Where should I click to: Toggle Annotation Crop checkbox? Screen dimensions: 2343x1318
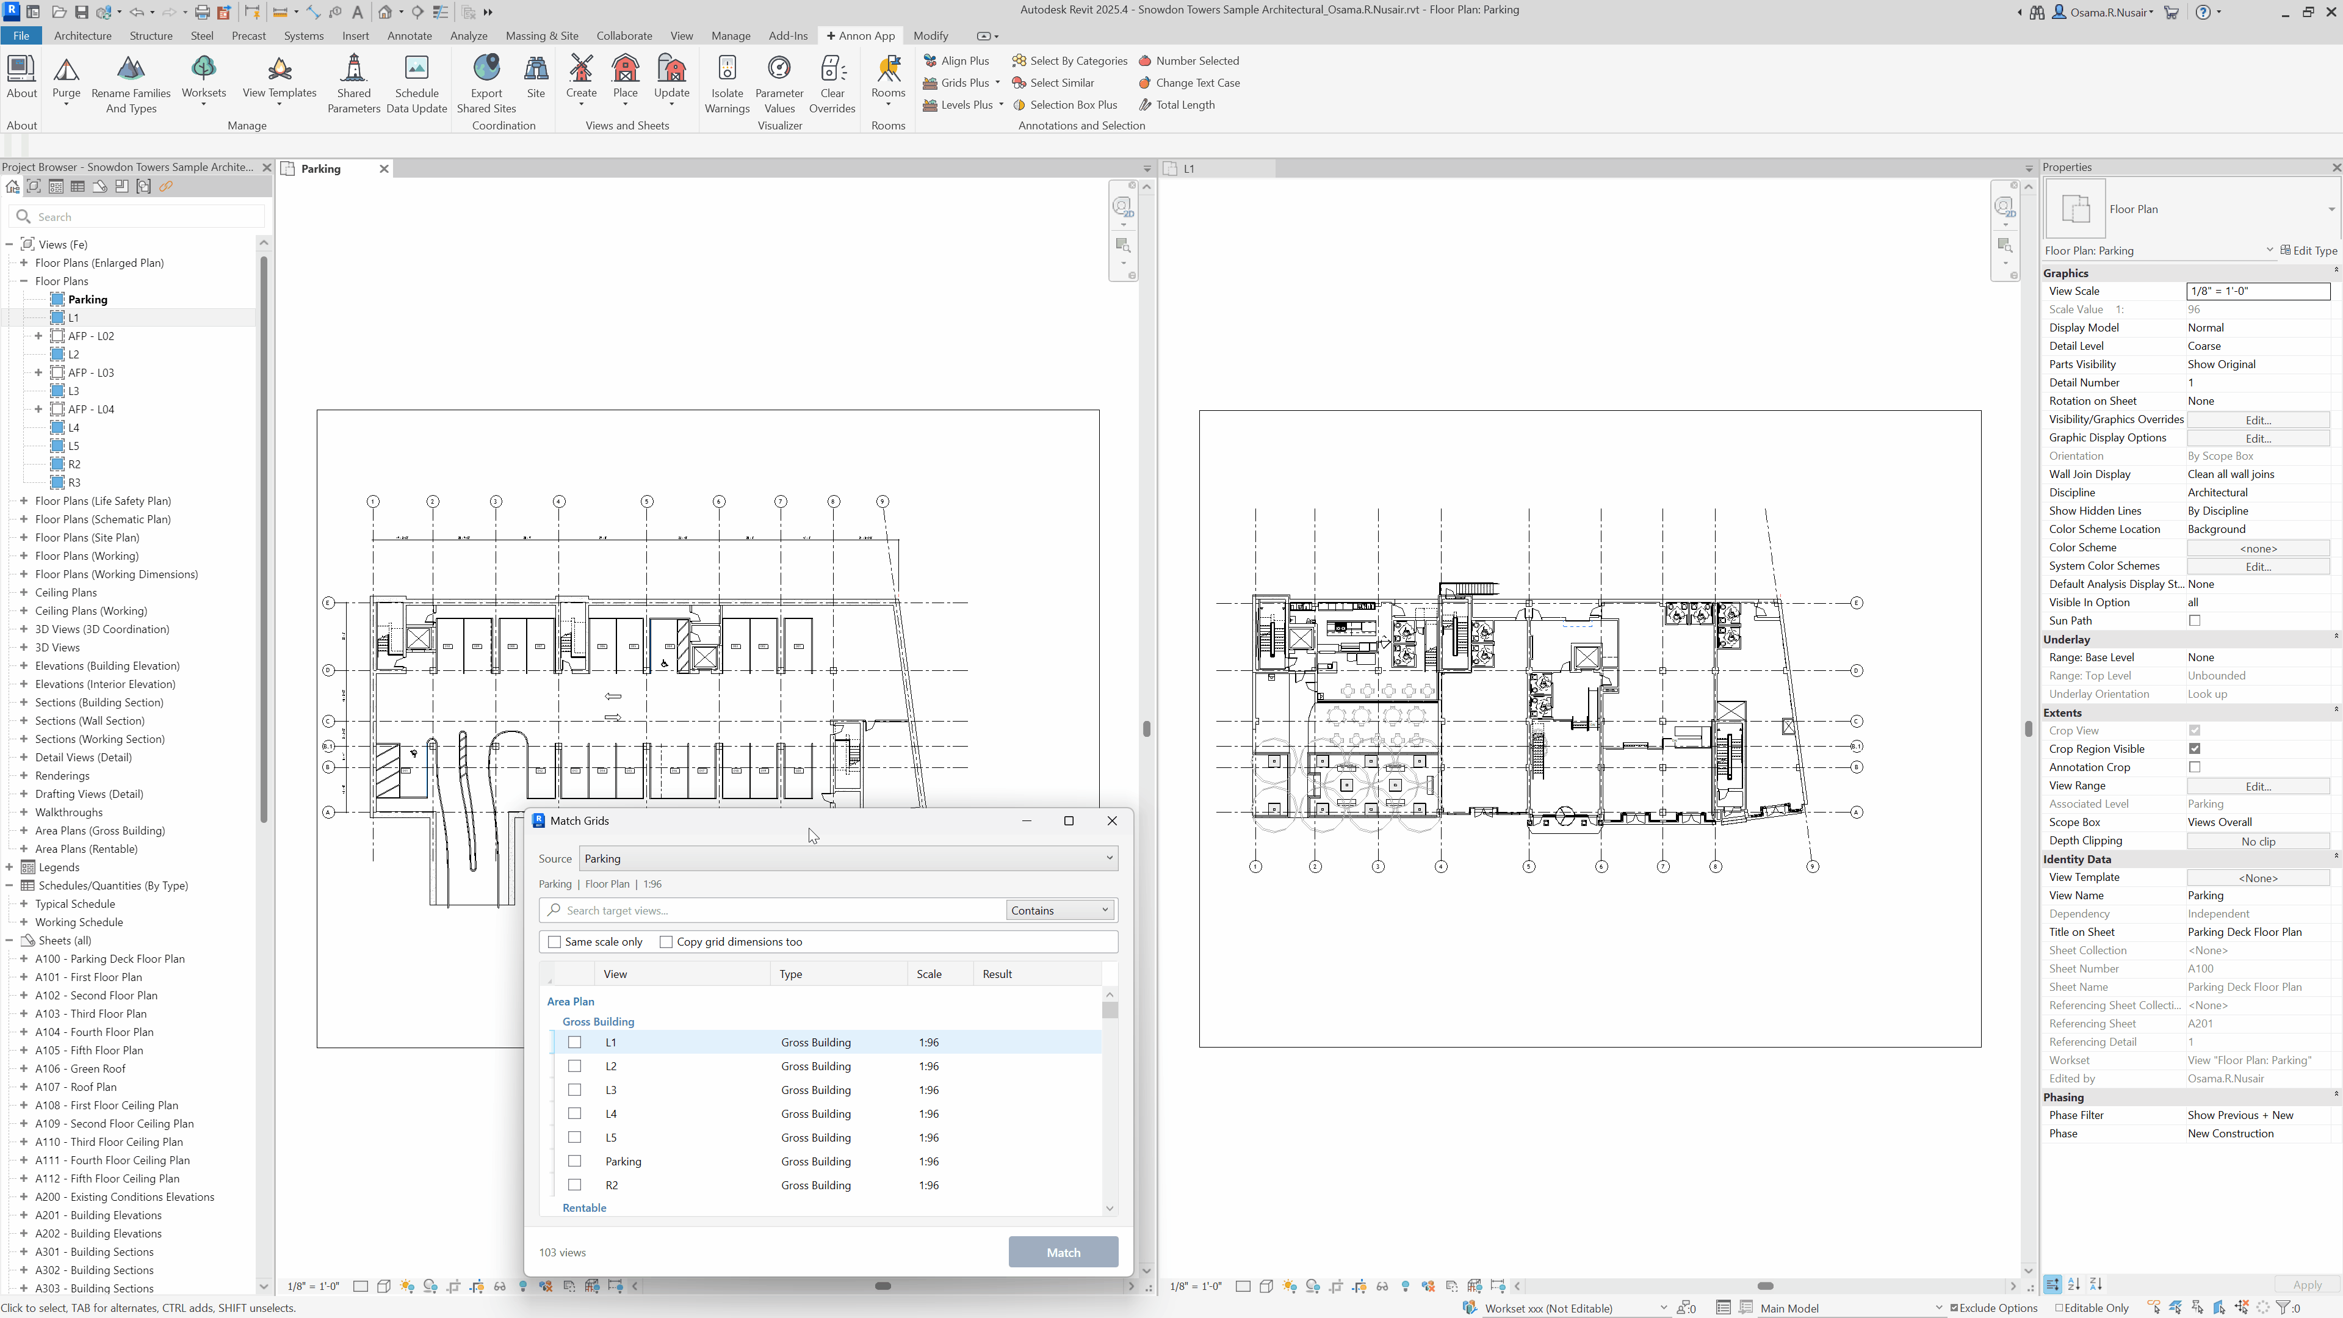point(2195,767)
